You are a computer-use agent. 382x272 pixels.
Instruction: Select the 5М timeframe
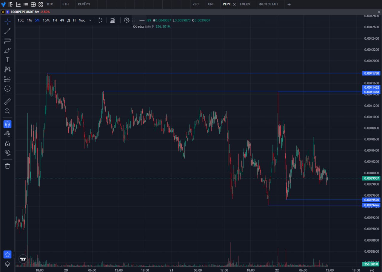pyautogui.click(x=37, y=20)
